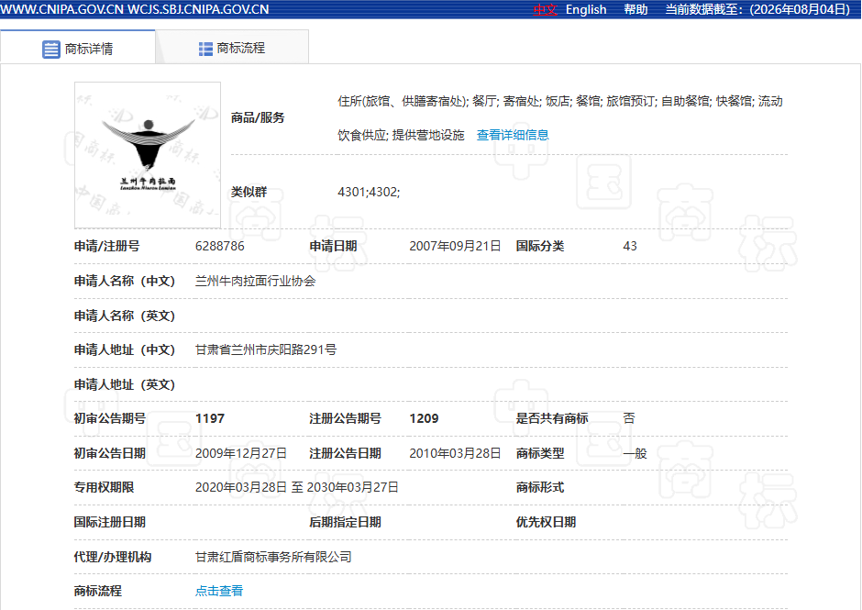Click preliminary announcement issue number 1197
Screen dimensions: 862x610
[210, 418]
